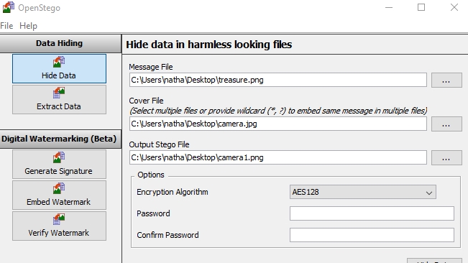Close the OpenStego window
This screenshot has width=468, height=263.
coord(454,7)
